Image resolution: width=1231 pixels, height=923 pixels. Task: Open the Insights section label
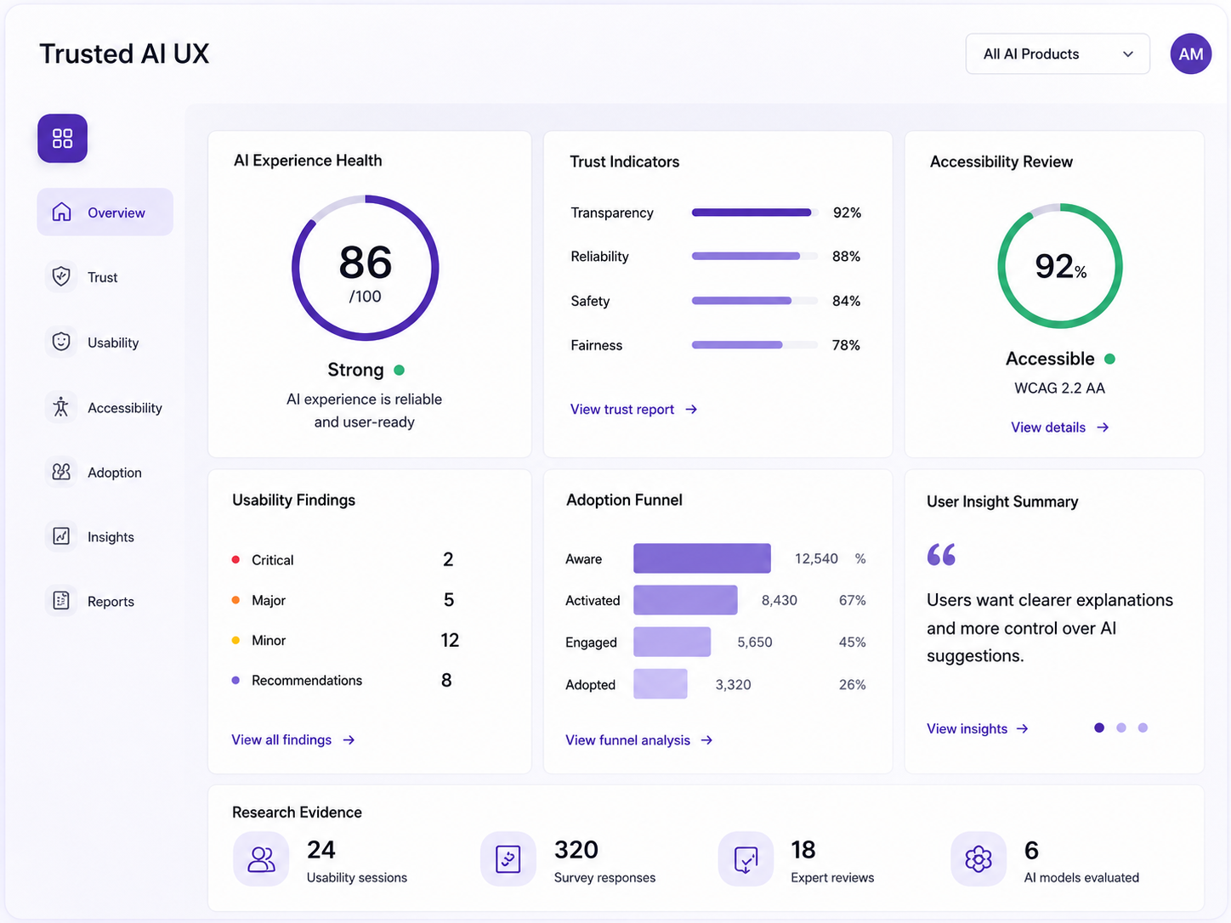(x=111, y=537)
